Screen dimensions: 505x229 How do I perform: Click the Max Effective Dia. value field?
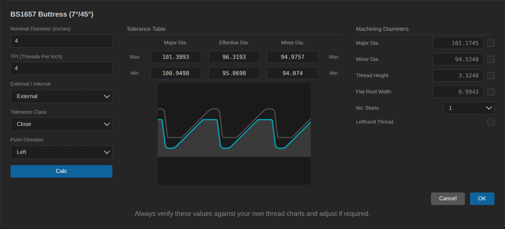(x=234, y=57)
